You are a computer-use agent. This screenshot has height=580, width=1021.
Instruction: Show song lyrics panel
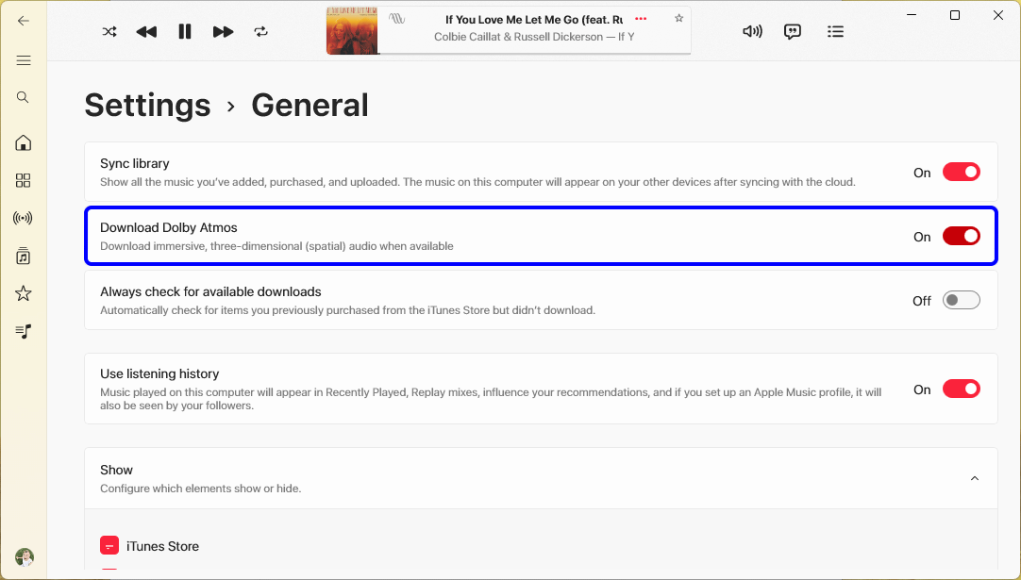click(x=793, y=31)
